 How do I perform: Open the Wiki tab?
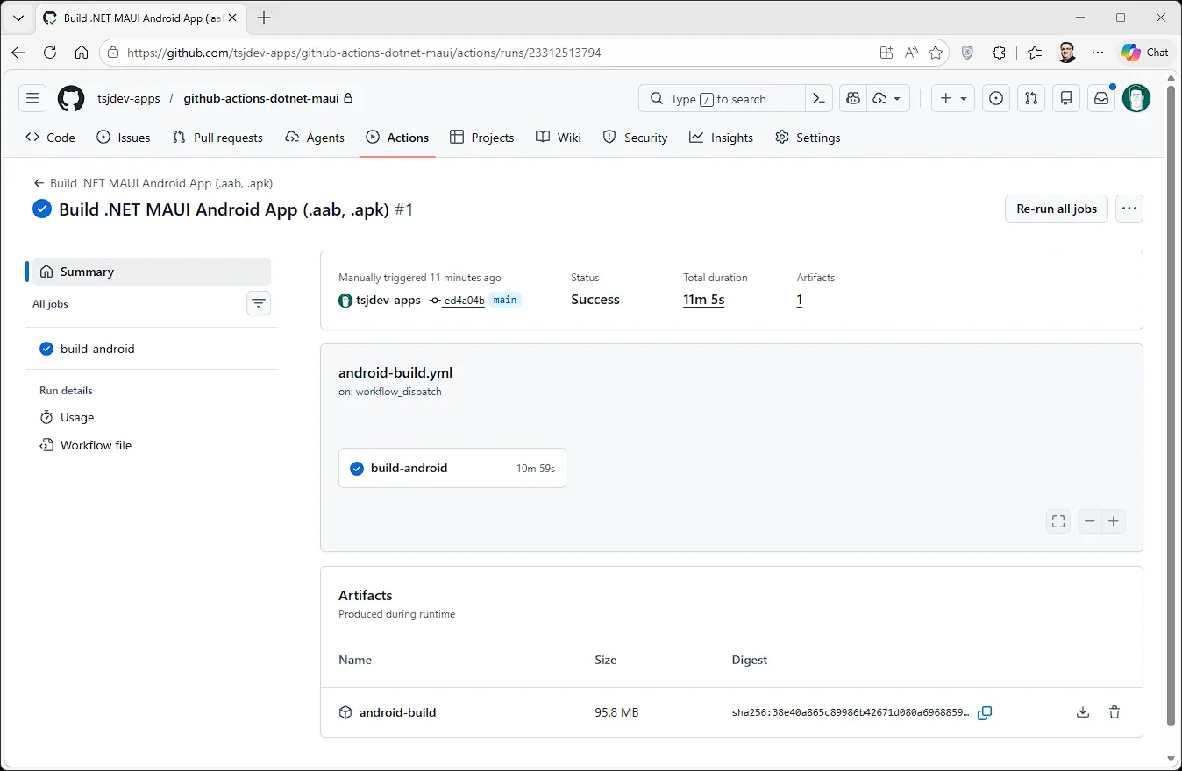(559, 138)
